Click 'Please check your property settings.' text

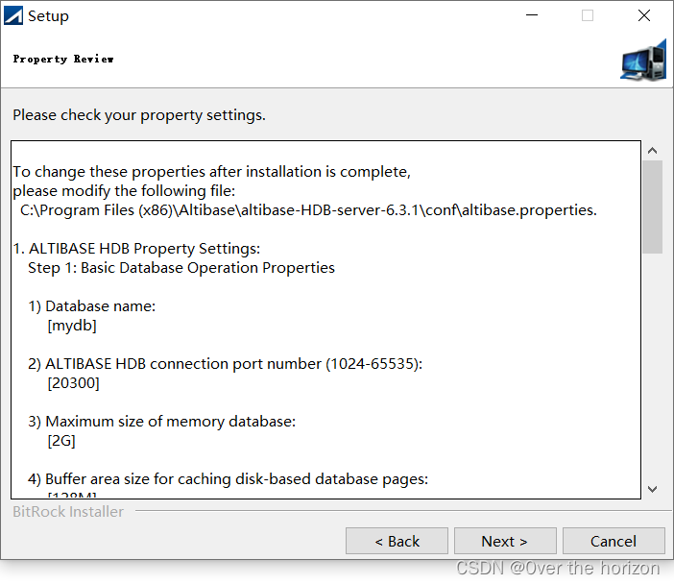(x=139, y=115)
